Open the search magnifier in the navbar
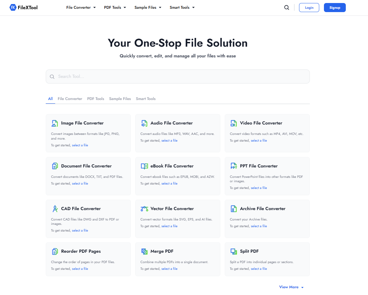368x295 pixels. [x=287, y=7]
